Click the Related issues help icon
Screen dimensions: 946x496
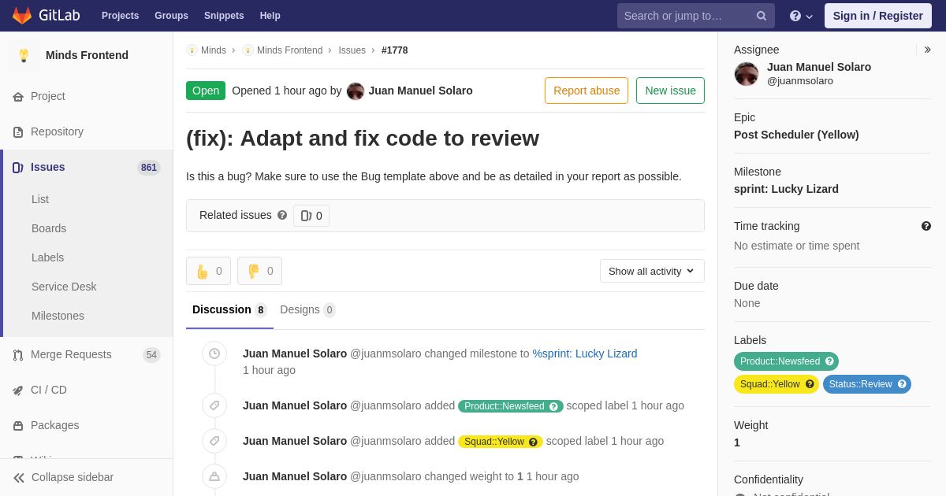point(282,215)
